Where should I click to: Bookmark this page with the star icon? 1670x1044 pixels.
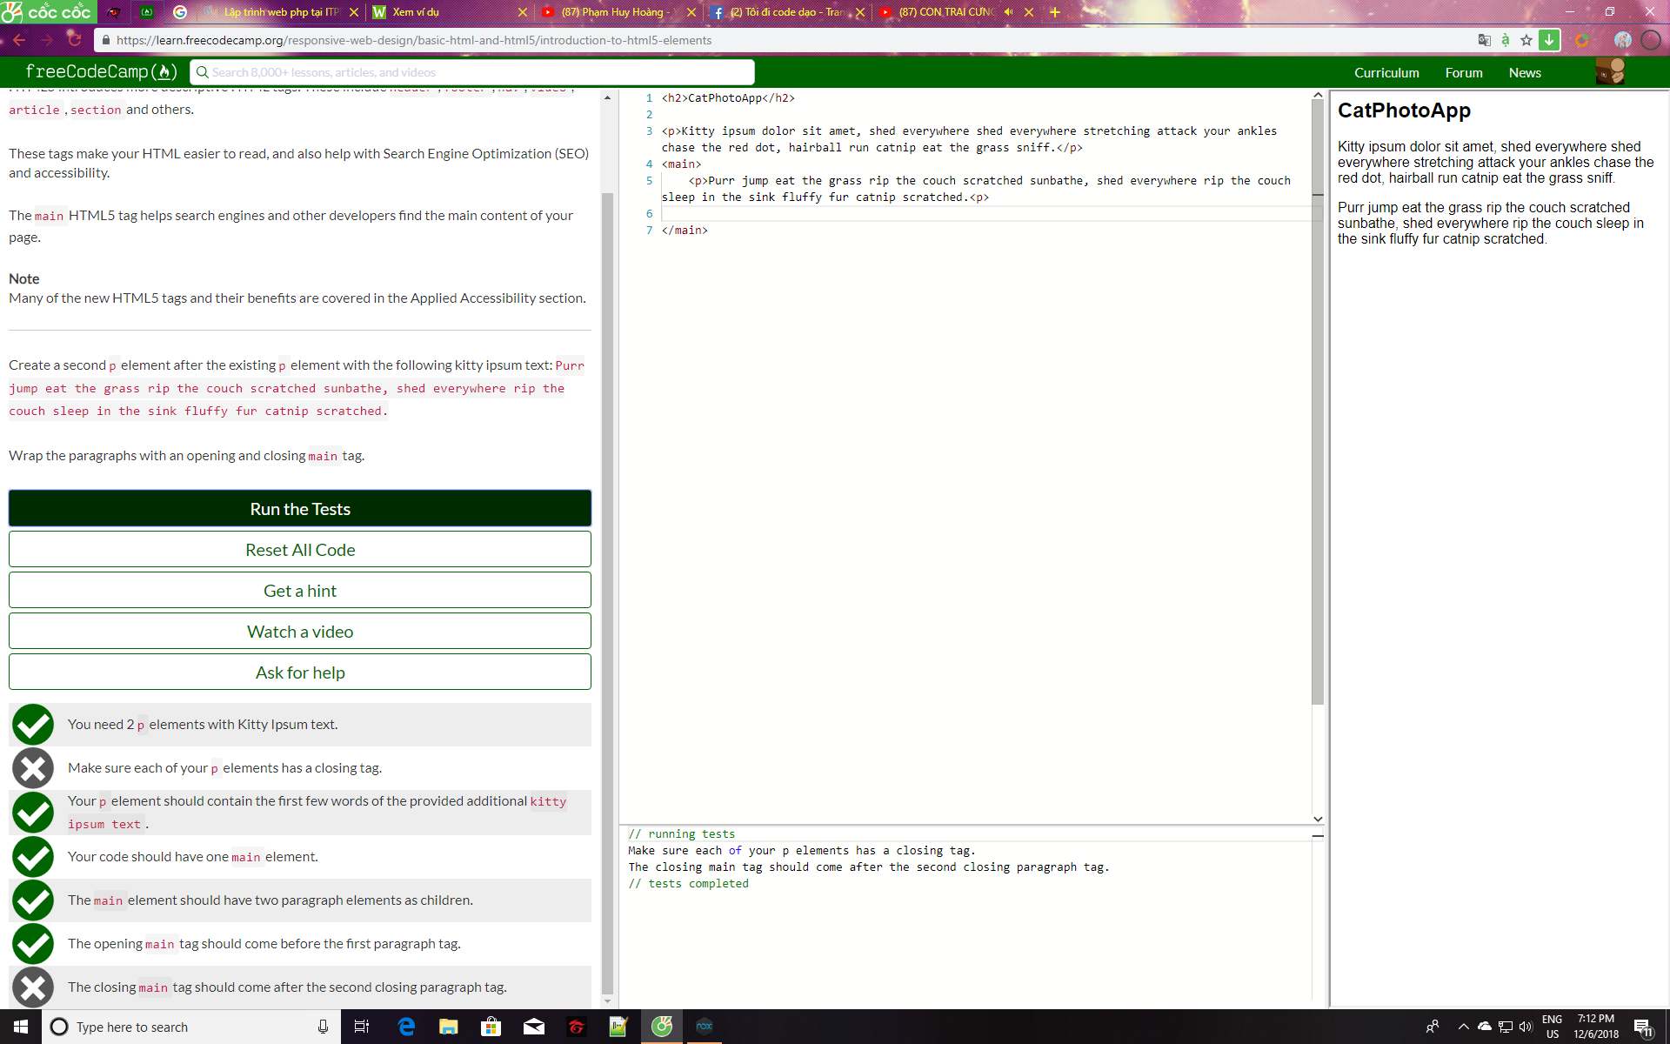pos(1526,40)
